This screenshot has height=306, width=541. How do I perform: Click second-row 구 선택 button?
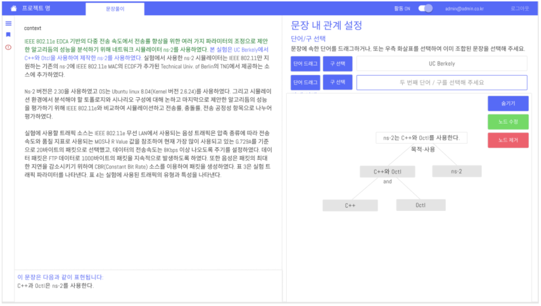[x=337, y=82]
